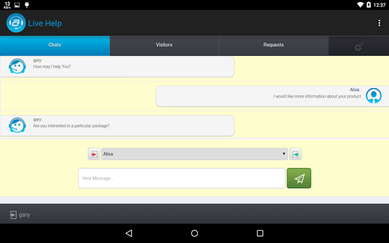The image size is (389, 243).
Task: Expand the Alisa chat selector dropdown
Action: pyautogui.click(x=194, y=154)
